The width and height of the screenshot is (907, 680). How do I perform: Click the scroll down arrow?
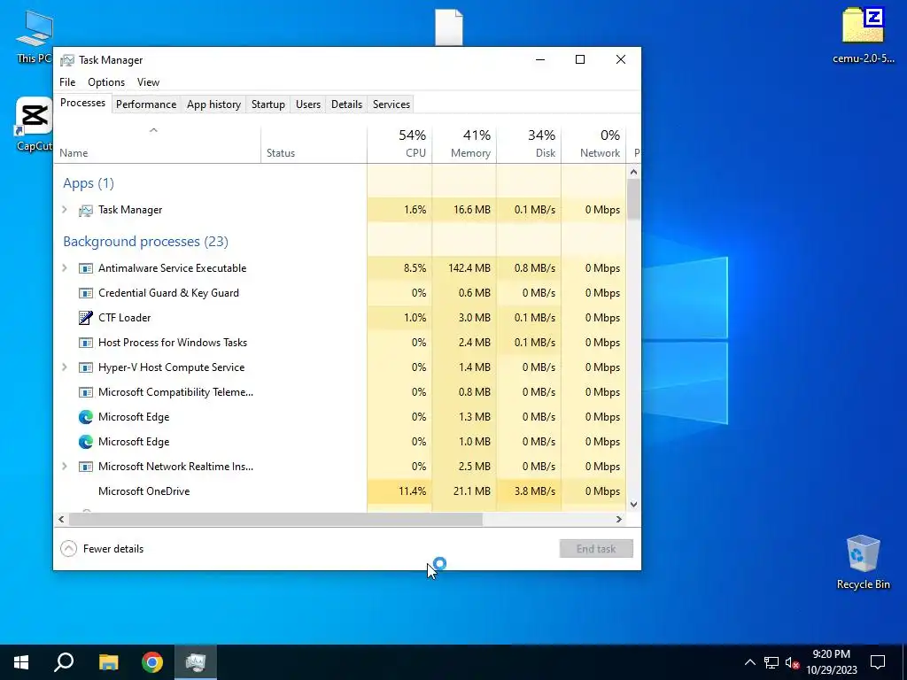tap(633, 504)
